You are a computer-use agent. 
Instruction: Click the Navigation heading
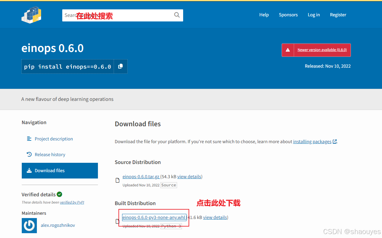point(34,122)
